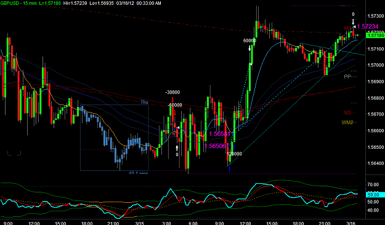Click the 6:00 time axis label

[193, 223]
